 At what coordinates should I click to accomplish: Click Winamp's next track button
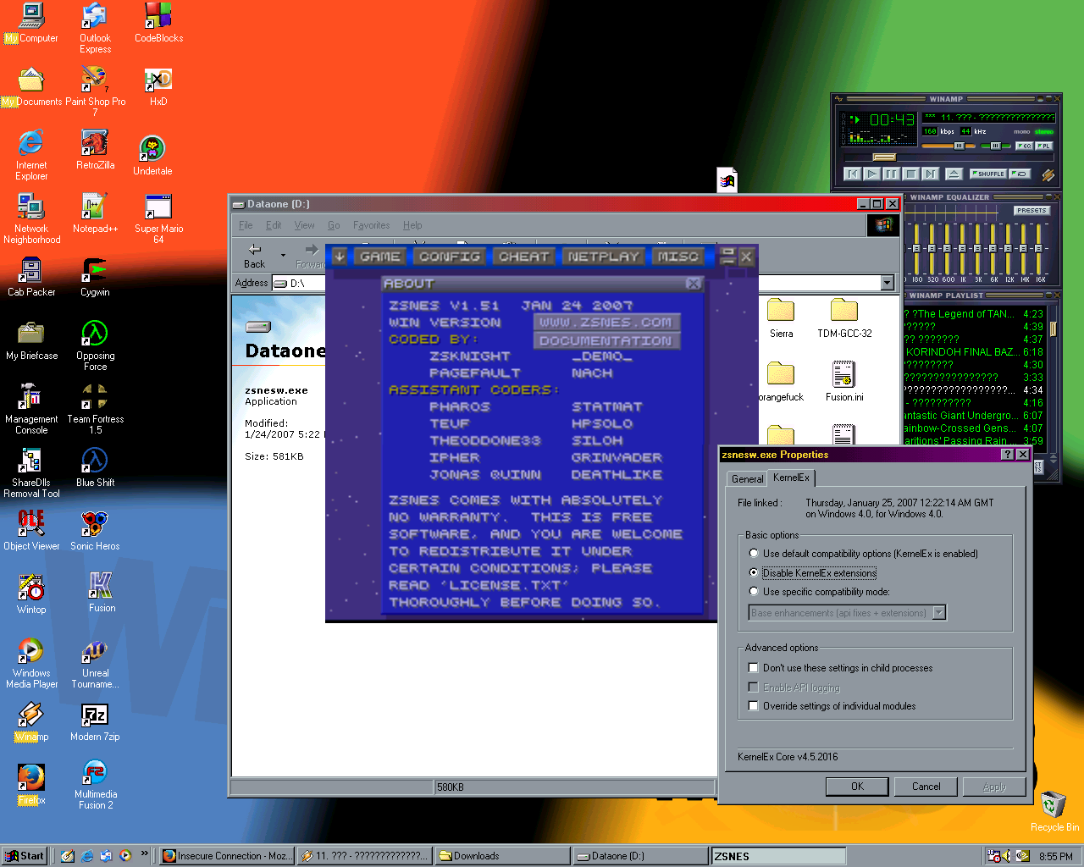pos(931,174)
